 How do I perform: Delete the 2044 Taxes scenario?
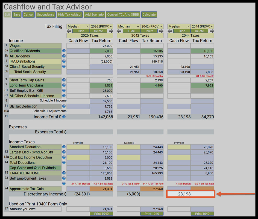199,31
